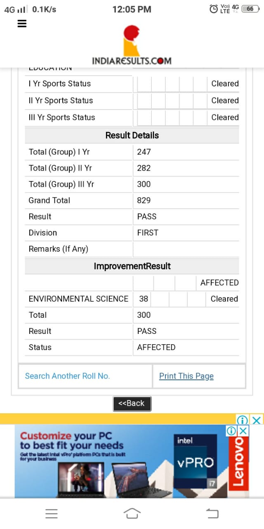The width and height of the screenshot is (264, 529).
Task: Open ad info icon on yellow bar
Action: tap(242, 420)
